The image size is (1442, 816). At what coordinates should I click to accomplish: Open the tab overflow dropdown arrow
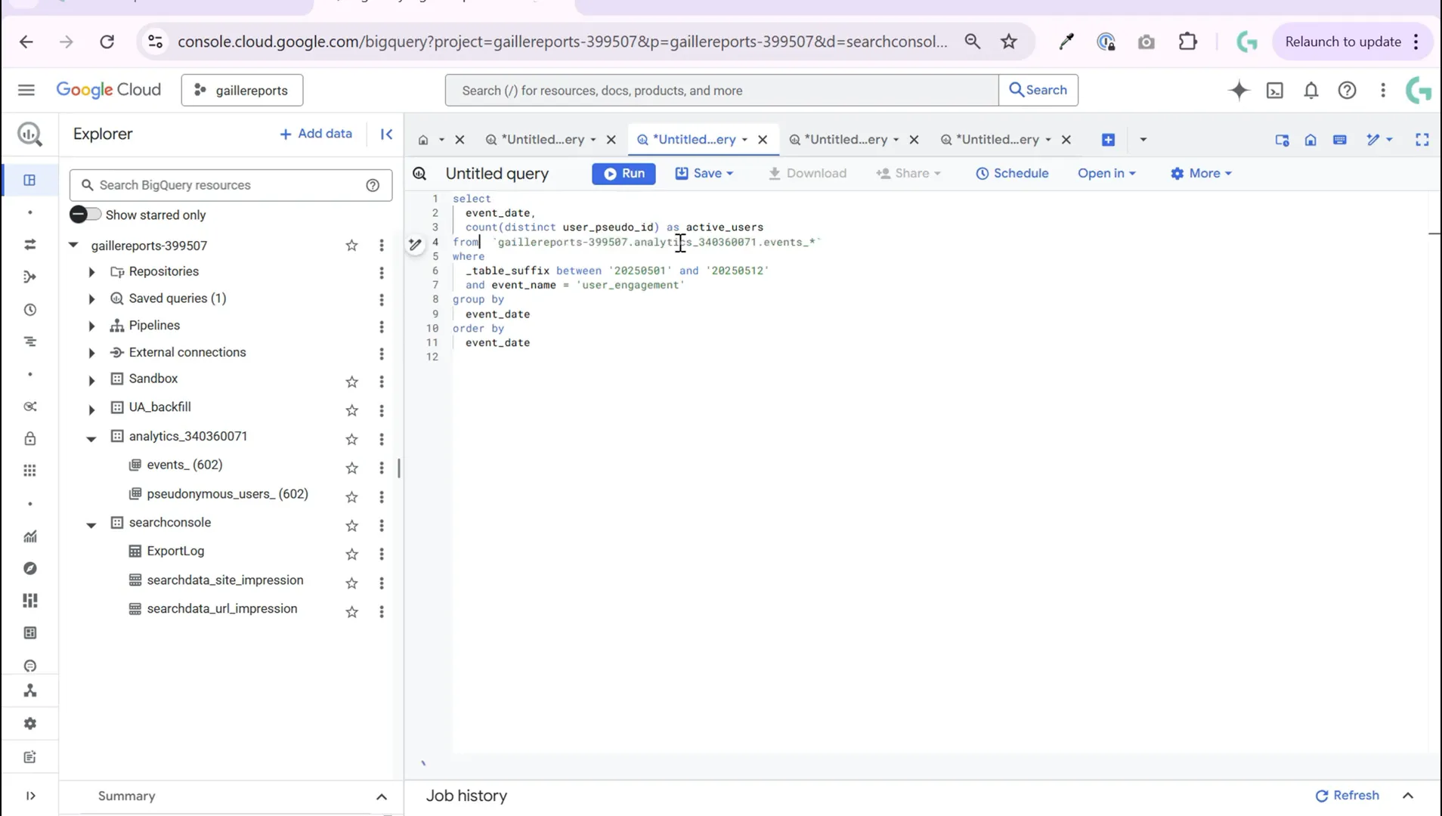(1143, 140)
